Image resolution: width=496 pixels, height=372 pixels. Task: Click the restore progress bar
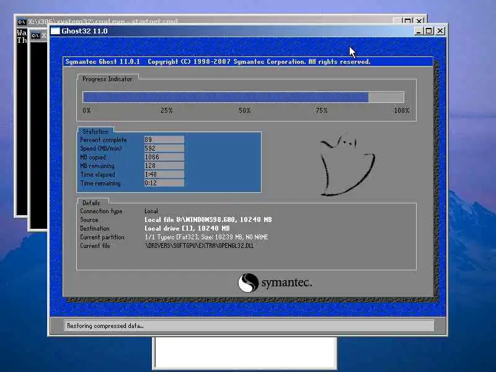click(x=243, y=97)
